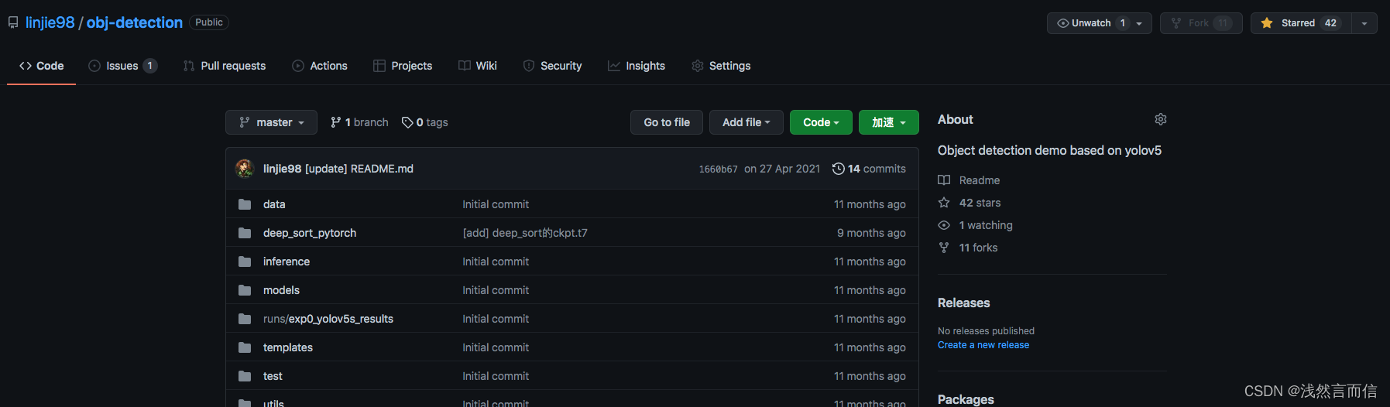The image size is (1390, 407).
Task: Open the templates folder
Action: coord(288,347)
